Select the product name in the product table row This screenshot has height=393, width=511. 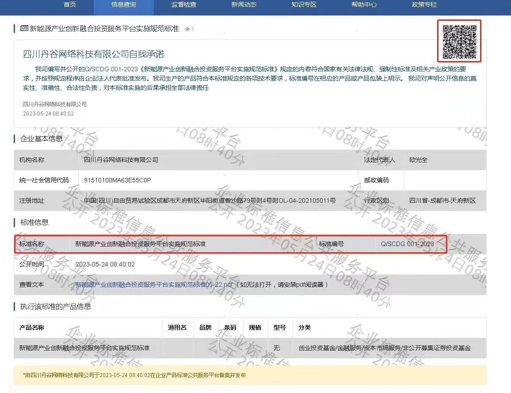[84, 348]
